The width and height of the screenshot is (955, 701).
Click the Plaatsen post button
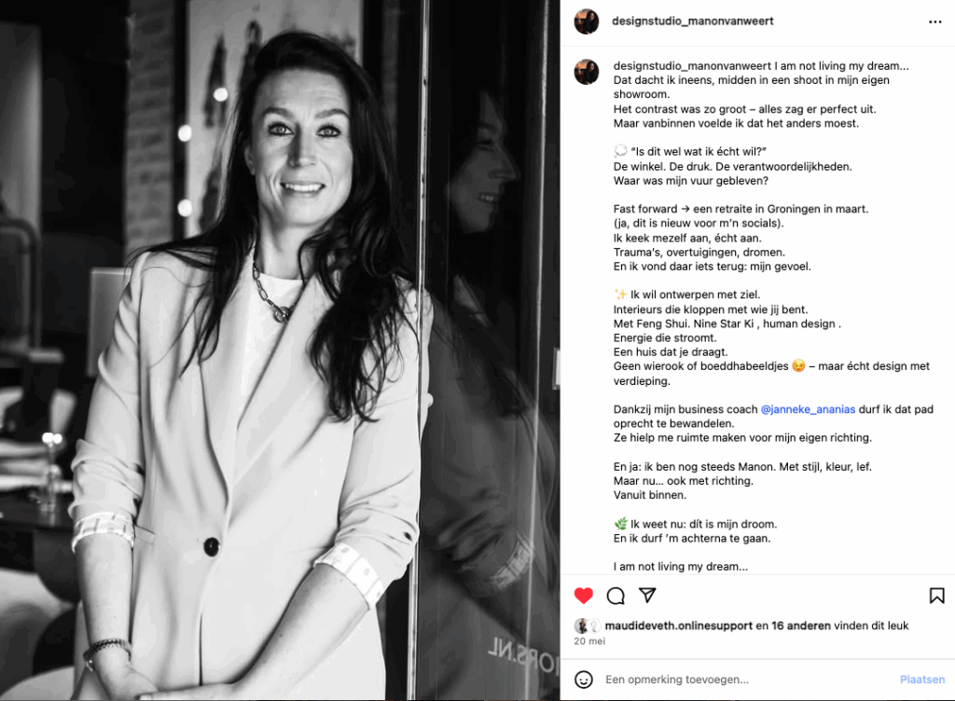[x=922, y=679]
